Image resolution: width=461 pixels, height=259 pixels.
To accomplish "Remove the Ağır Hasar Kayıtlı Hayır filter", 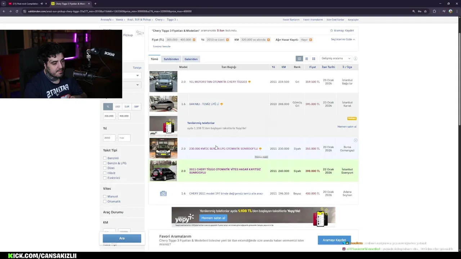I will point(310,40).
